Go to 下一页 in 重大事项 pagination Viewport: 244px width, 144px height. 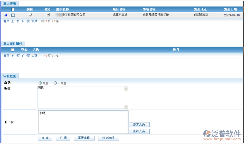tap(25, 21)
